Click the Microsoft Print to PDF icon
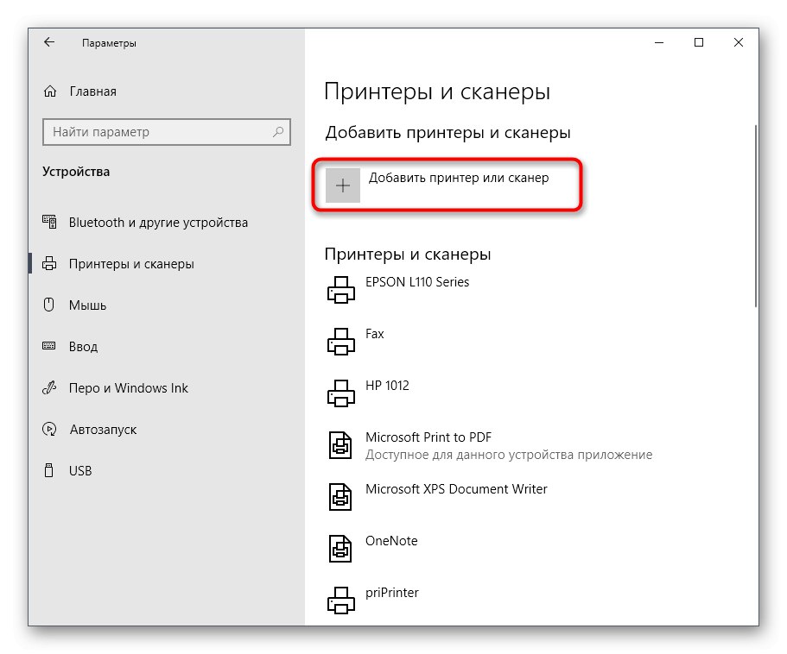The width and height of the screenshot is (787, 654). 340,445
